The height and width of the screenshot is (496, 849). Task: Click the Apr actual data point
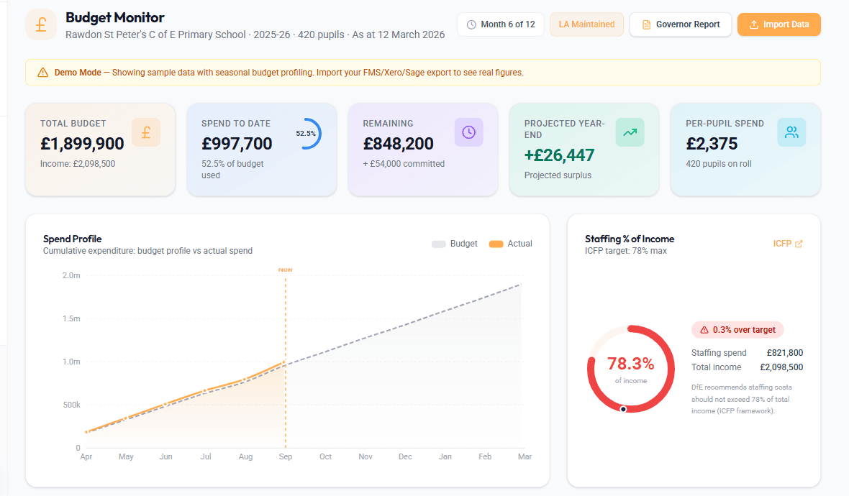click(x=86, y=431)
